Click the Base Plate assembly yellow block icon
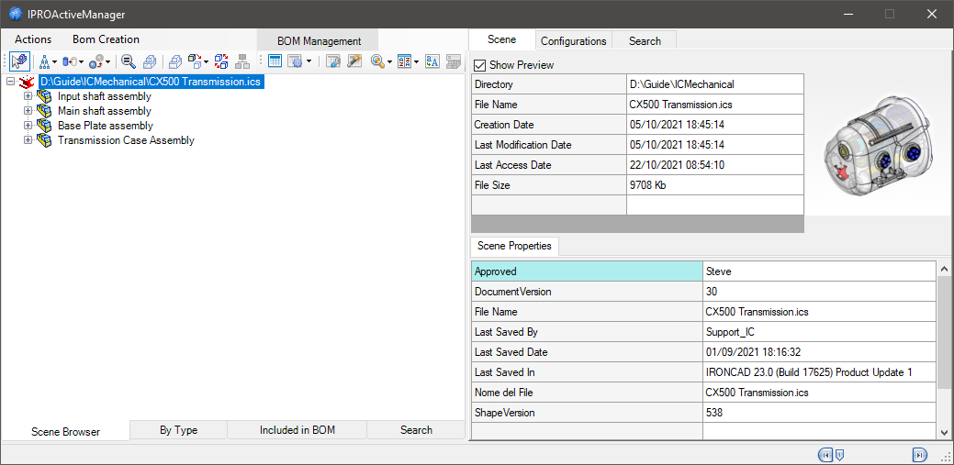 pos(44,126)
